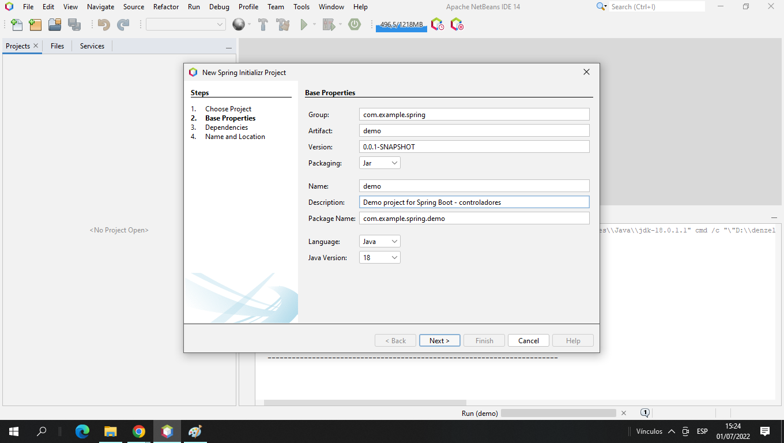Open Microsoft Edge from the taskbar

82,431
